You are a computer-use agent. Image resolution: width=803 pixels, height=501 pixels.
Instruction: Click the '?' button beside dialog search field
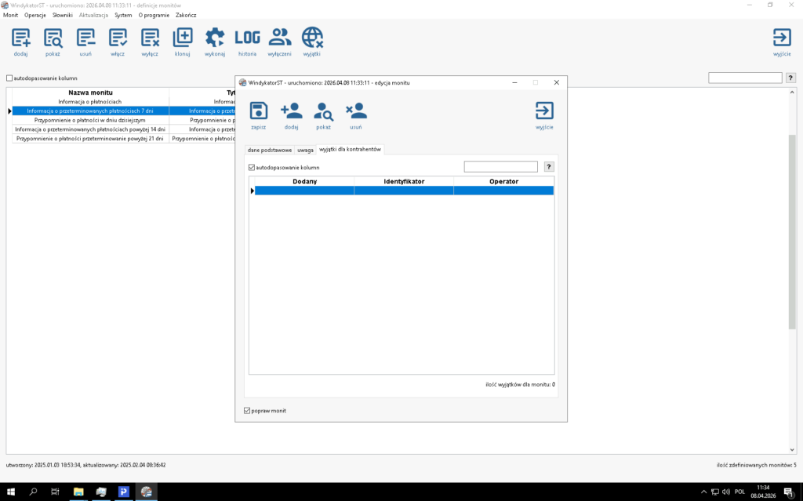coord(549,167)
